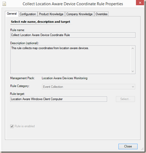
Task: Click the Select... button
Action: [126, 99]
